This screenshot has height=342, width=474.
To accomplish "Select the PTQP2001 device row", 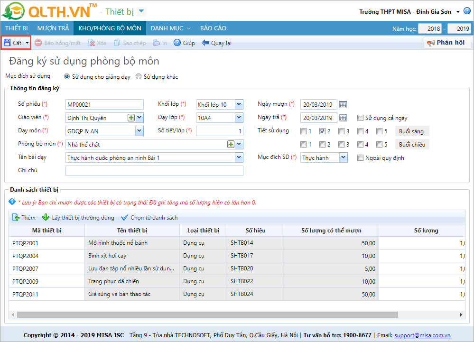I will tap(237, 243).
